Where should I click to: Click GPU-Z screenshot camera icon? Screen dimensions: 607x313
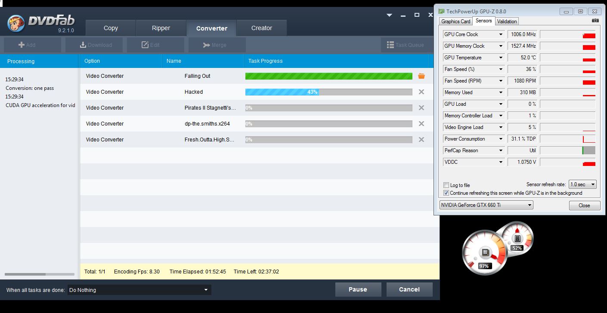pos(595,21)
